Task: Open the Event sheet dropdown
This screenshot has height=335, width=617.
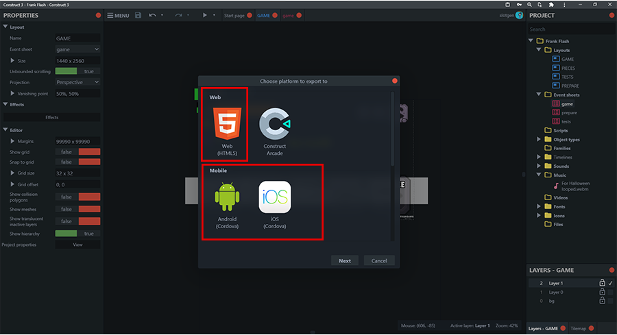Action: pyautogui.click(x=77, y=49)
